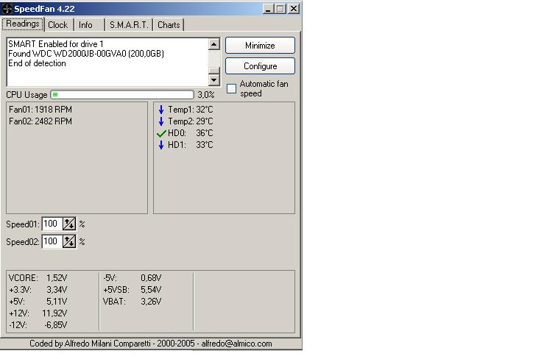Click the 'HD0: 36°C' reading

coord(191,133)
